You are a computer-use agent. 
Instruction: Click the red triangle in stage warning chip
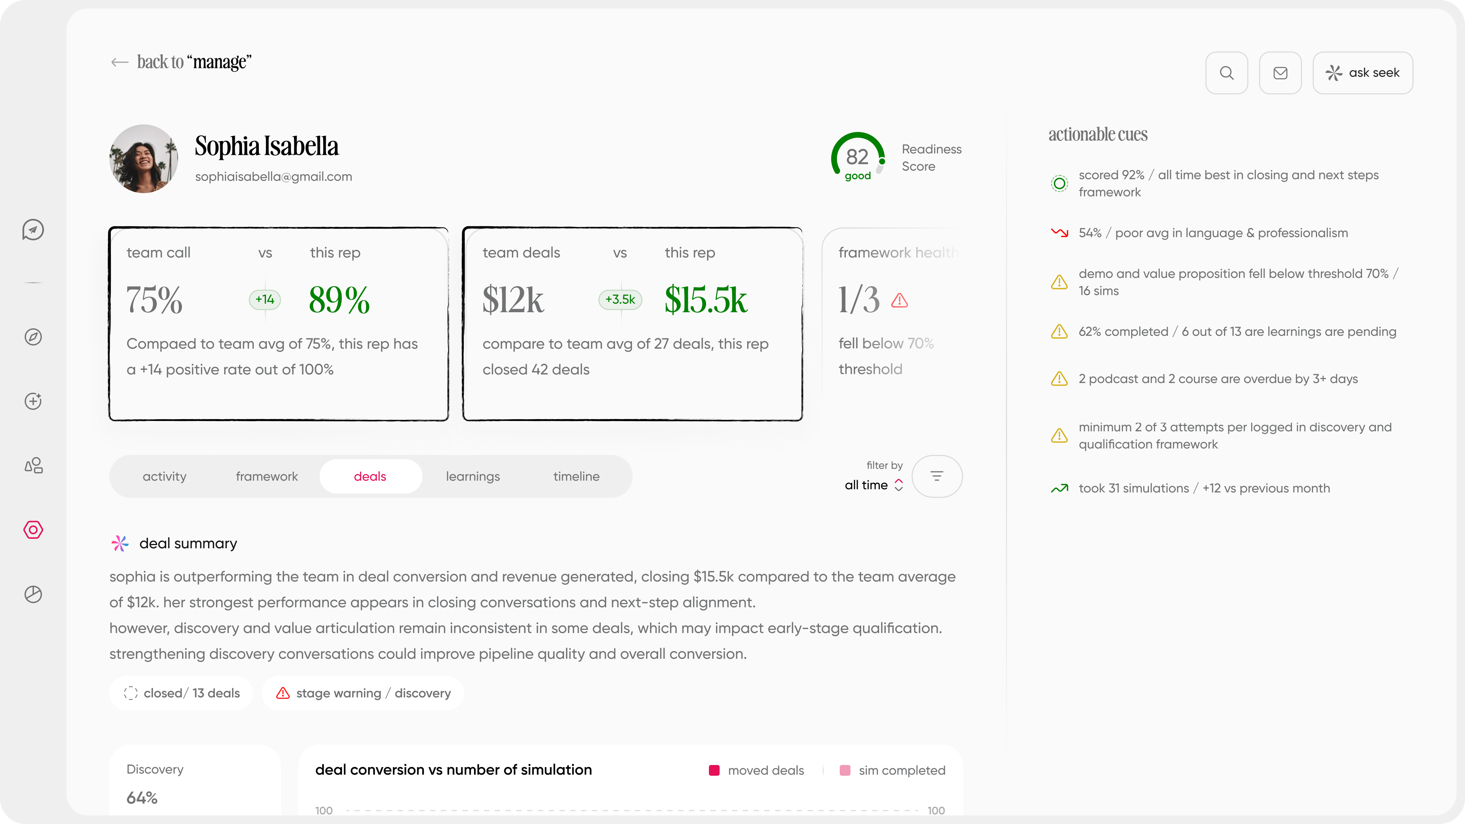pyautogui.click(x=283, y=693)
